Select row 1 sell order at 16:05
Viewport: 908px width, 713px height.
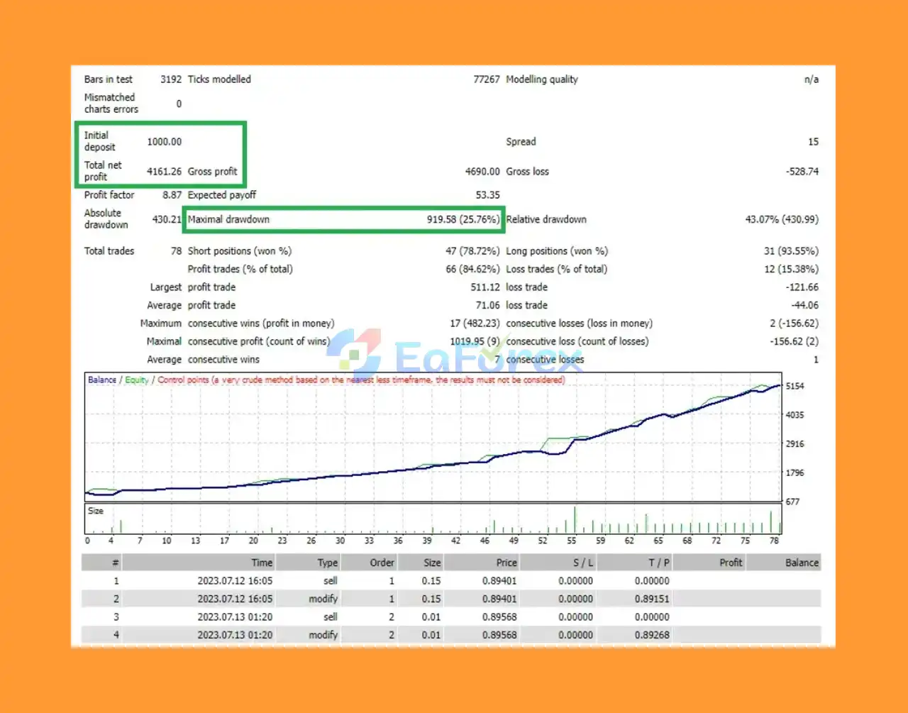point(451,580)
